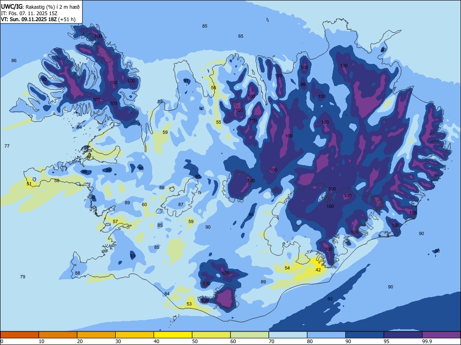Click the '42' humidity value on map
The width and height of the screenshot is (461, 345).
[318, 270]
